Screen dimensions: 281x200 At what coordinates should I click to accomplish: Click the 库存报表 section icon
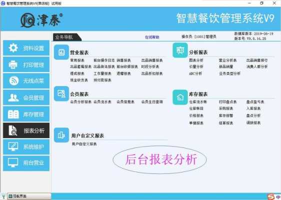(180, 97)
